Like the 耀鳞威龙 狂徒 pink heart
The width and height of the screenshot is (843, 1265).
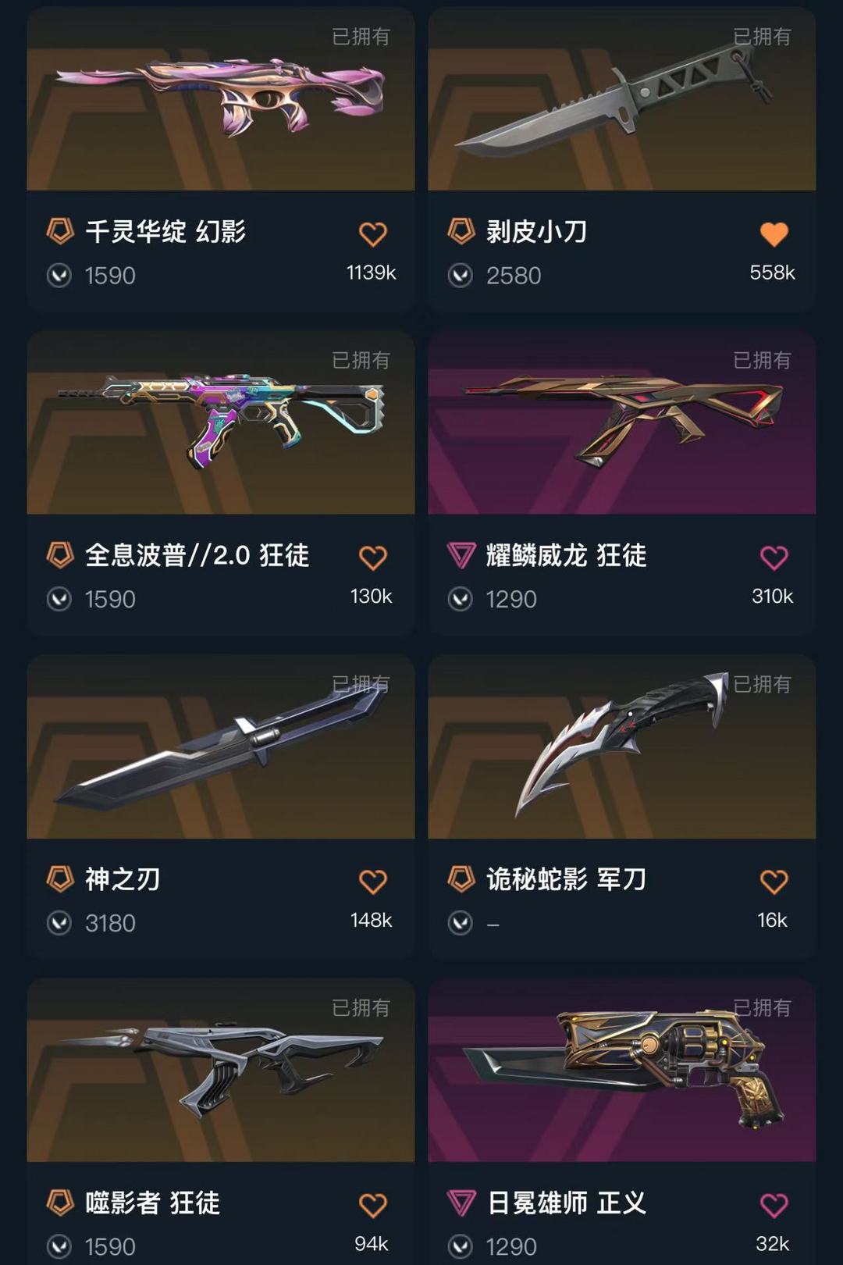click(x=774, y=558)
